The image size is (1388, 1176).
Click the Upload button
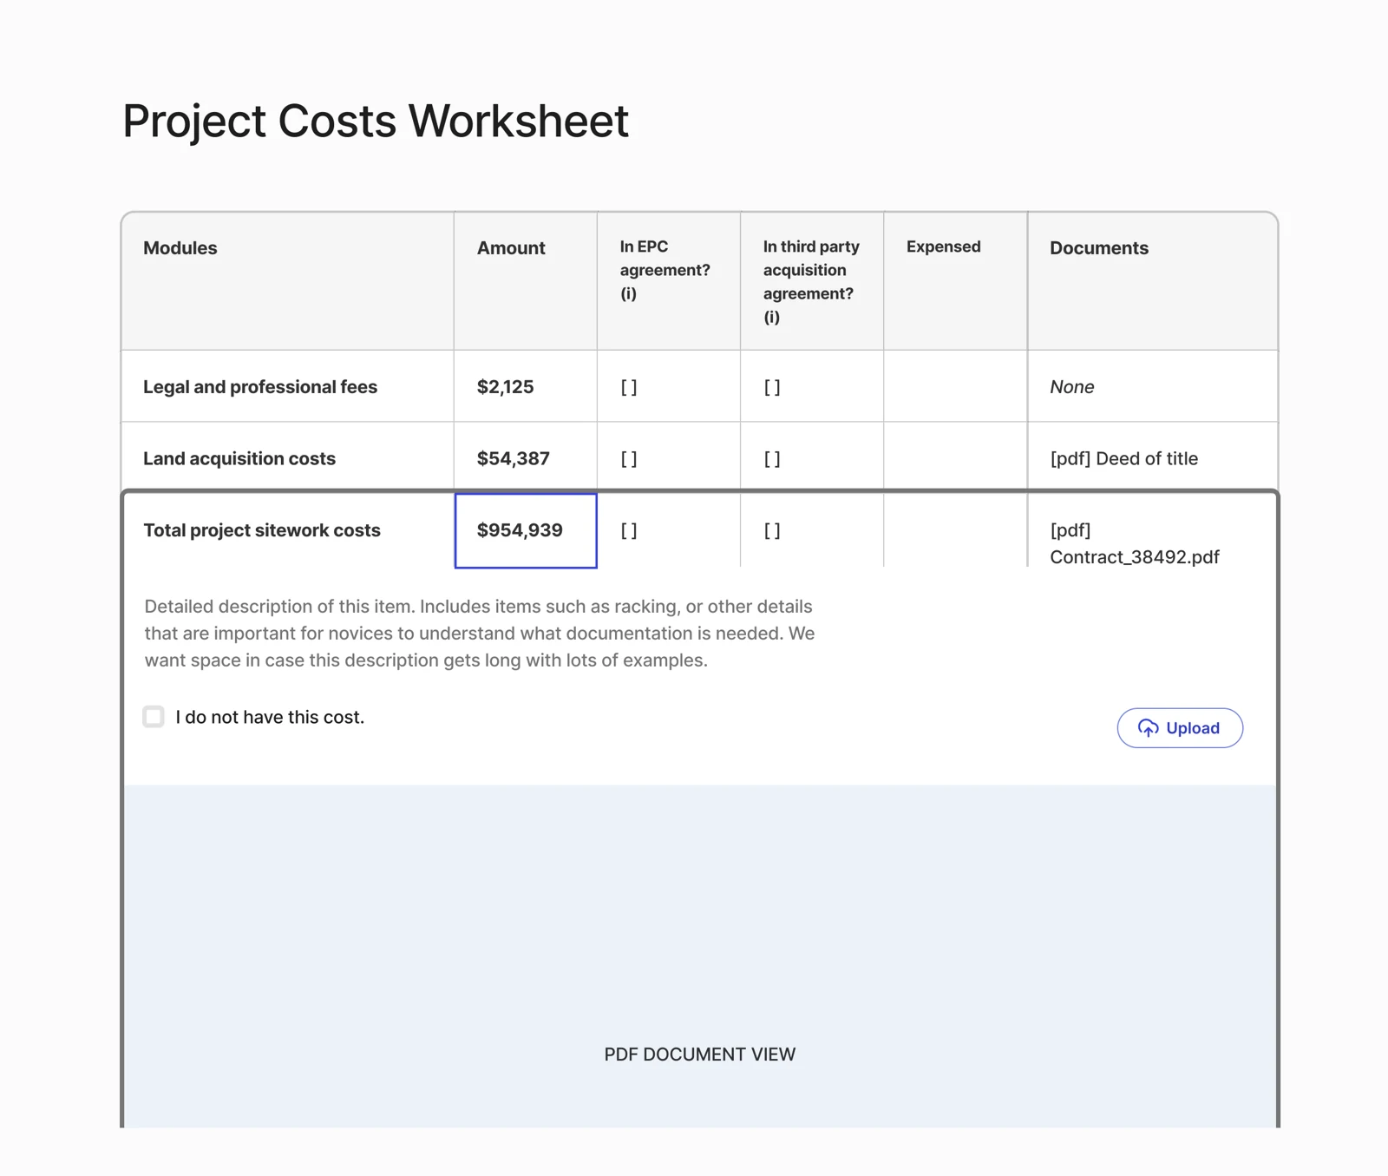coord(1179,727)
